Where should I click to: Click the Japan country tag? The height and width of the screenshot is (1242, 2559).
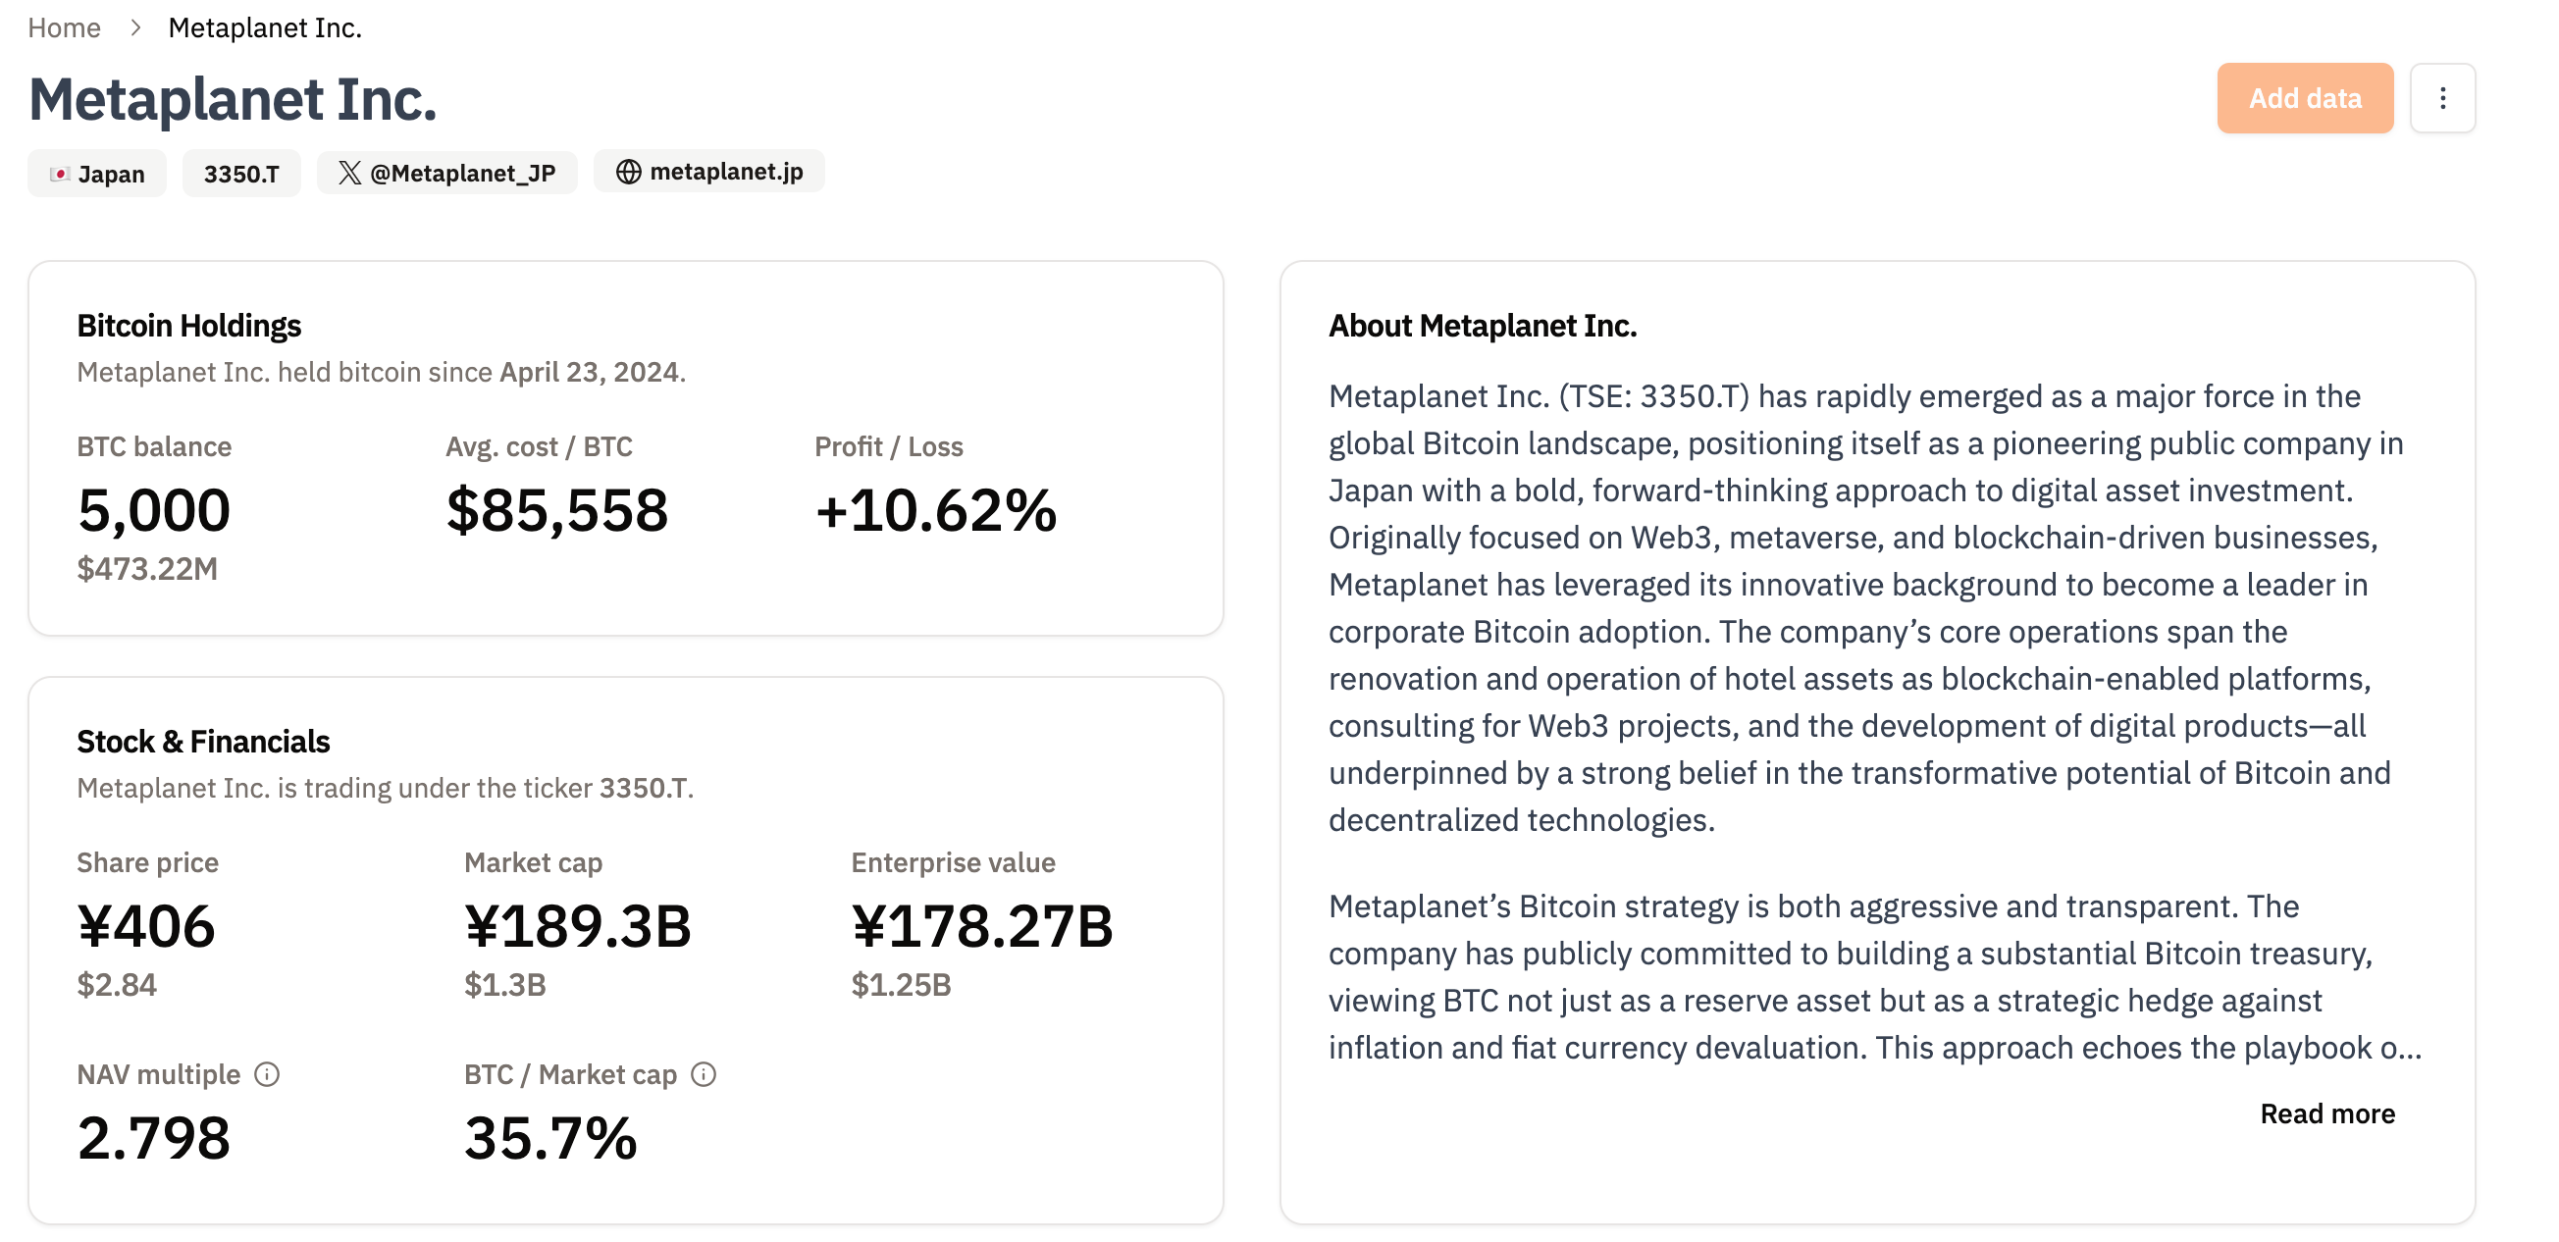click(97, 174)
